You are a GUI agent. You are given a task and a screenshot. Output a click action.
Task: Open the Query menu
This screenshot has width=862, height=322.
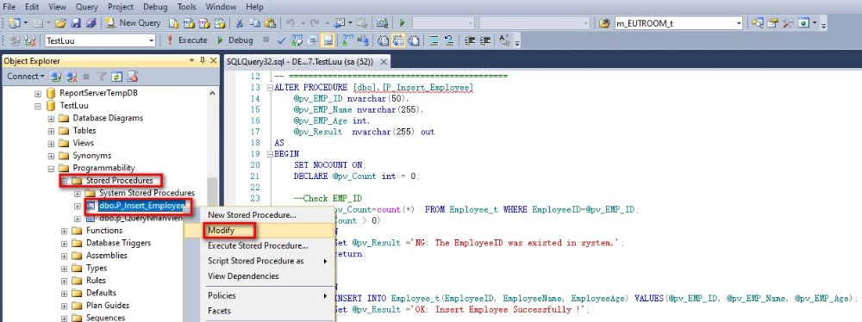86,7
